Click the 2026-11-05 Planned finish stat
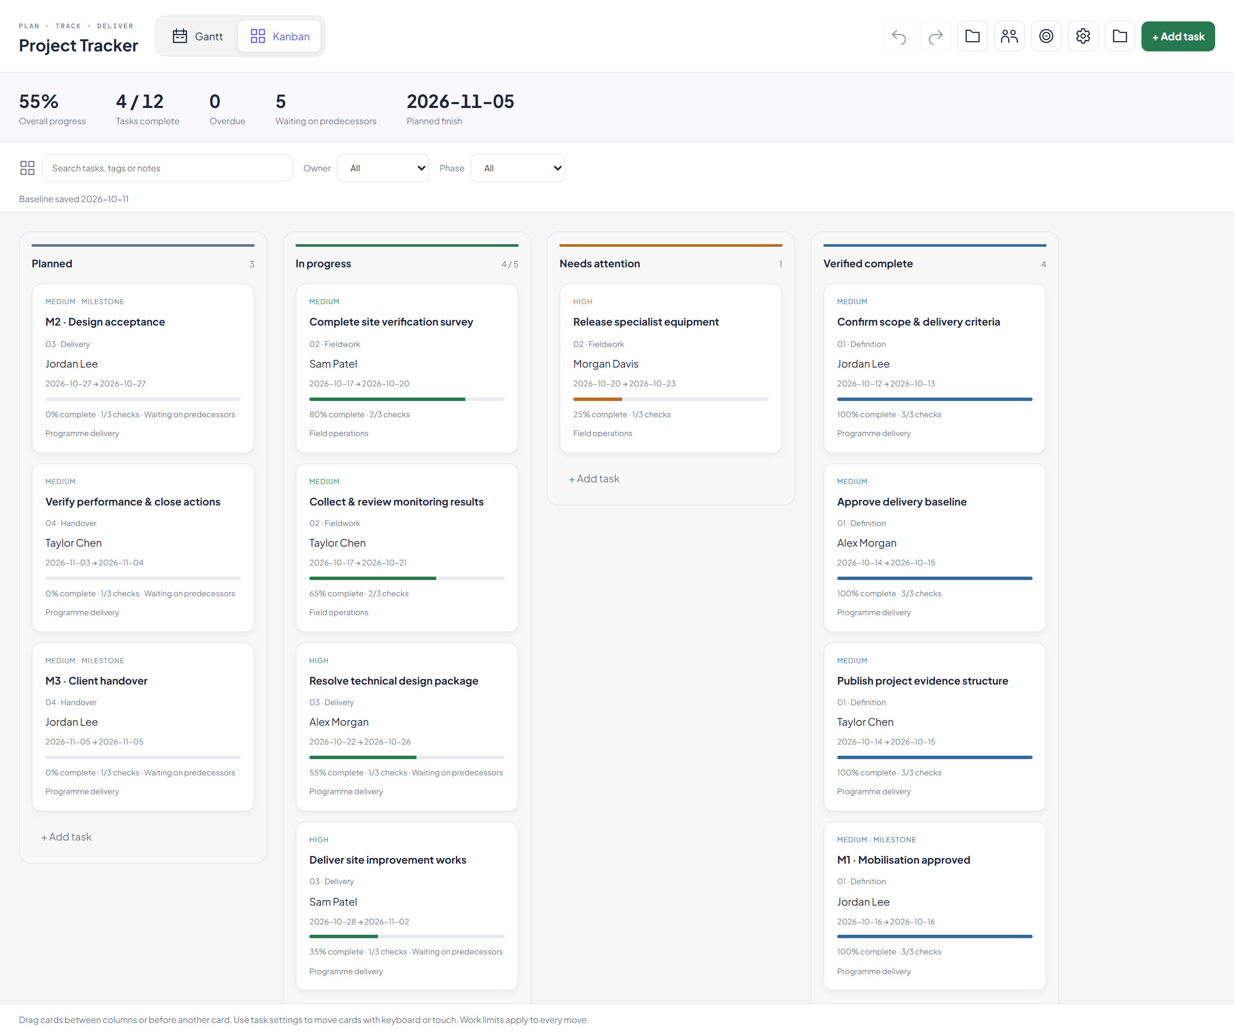The image size is (1234, 1035). click(460, 109)
